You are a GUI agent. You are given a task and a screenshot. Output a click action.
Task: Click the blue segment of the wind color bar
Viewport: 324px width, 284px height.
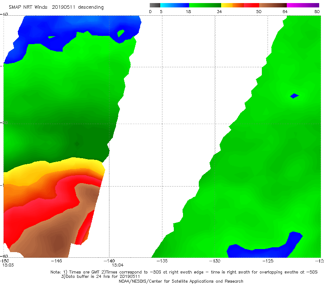pos(174,5)
